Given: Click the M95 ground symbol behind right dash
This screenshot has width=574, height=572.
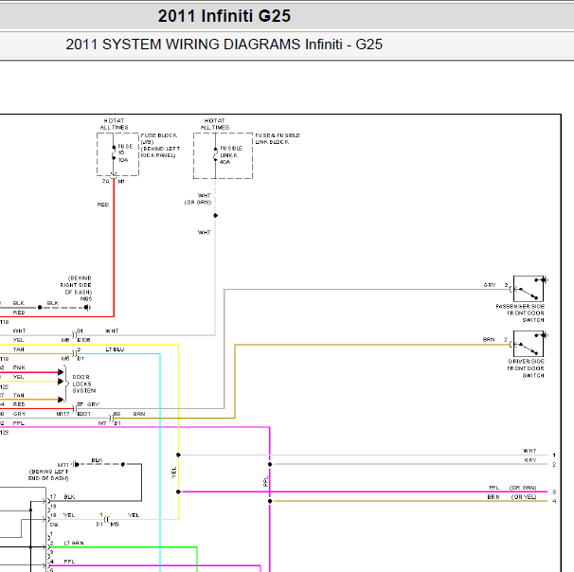Looking at the screenshot, I should click(87, 308).
